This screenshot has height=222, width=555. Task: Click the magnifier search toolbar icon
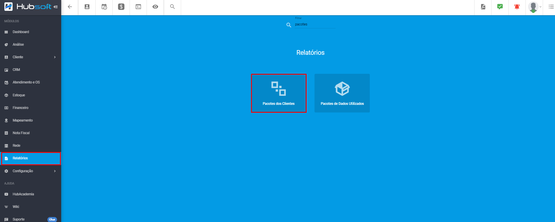click(x=172, y=6)
